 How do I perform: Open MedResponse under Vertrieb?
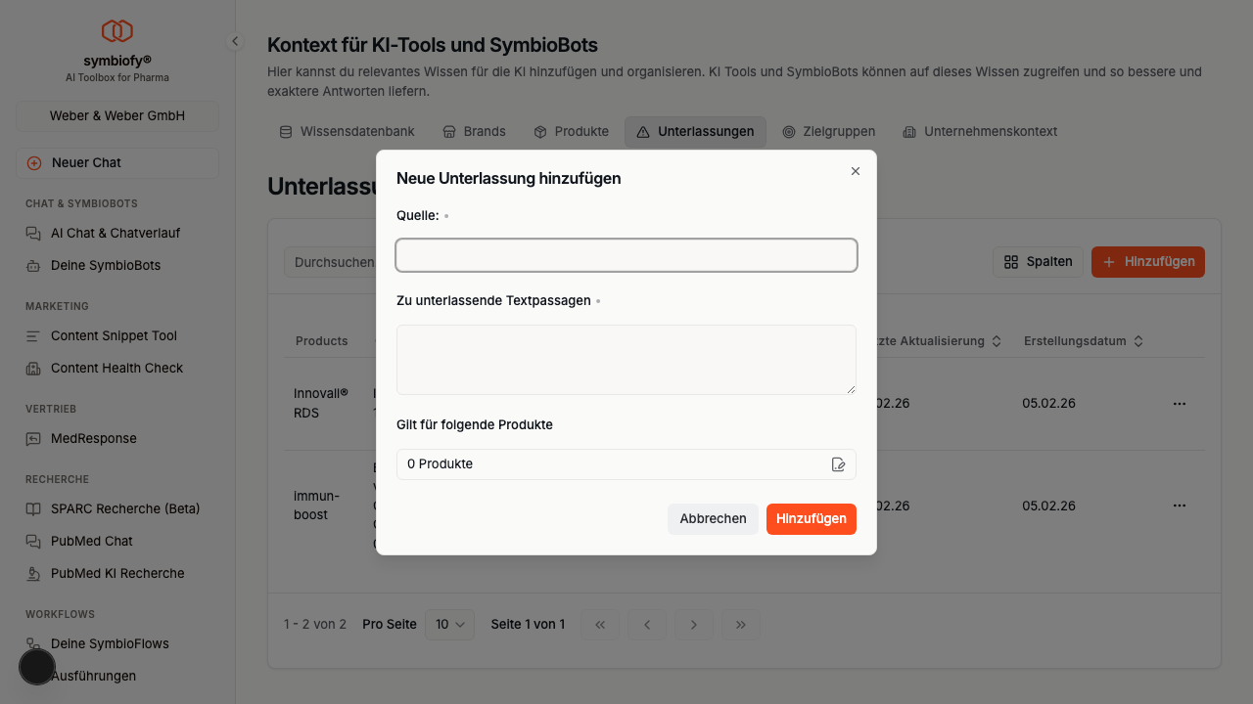[95, 438]
